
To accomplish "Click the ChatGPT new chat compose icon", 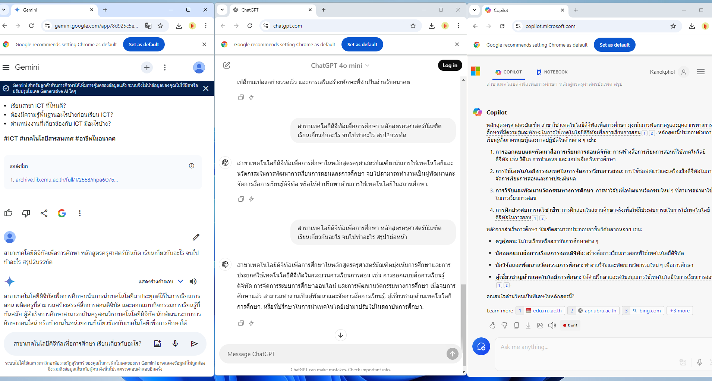I will tap(227, 66).
